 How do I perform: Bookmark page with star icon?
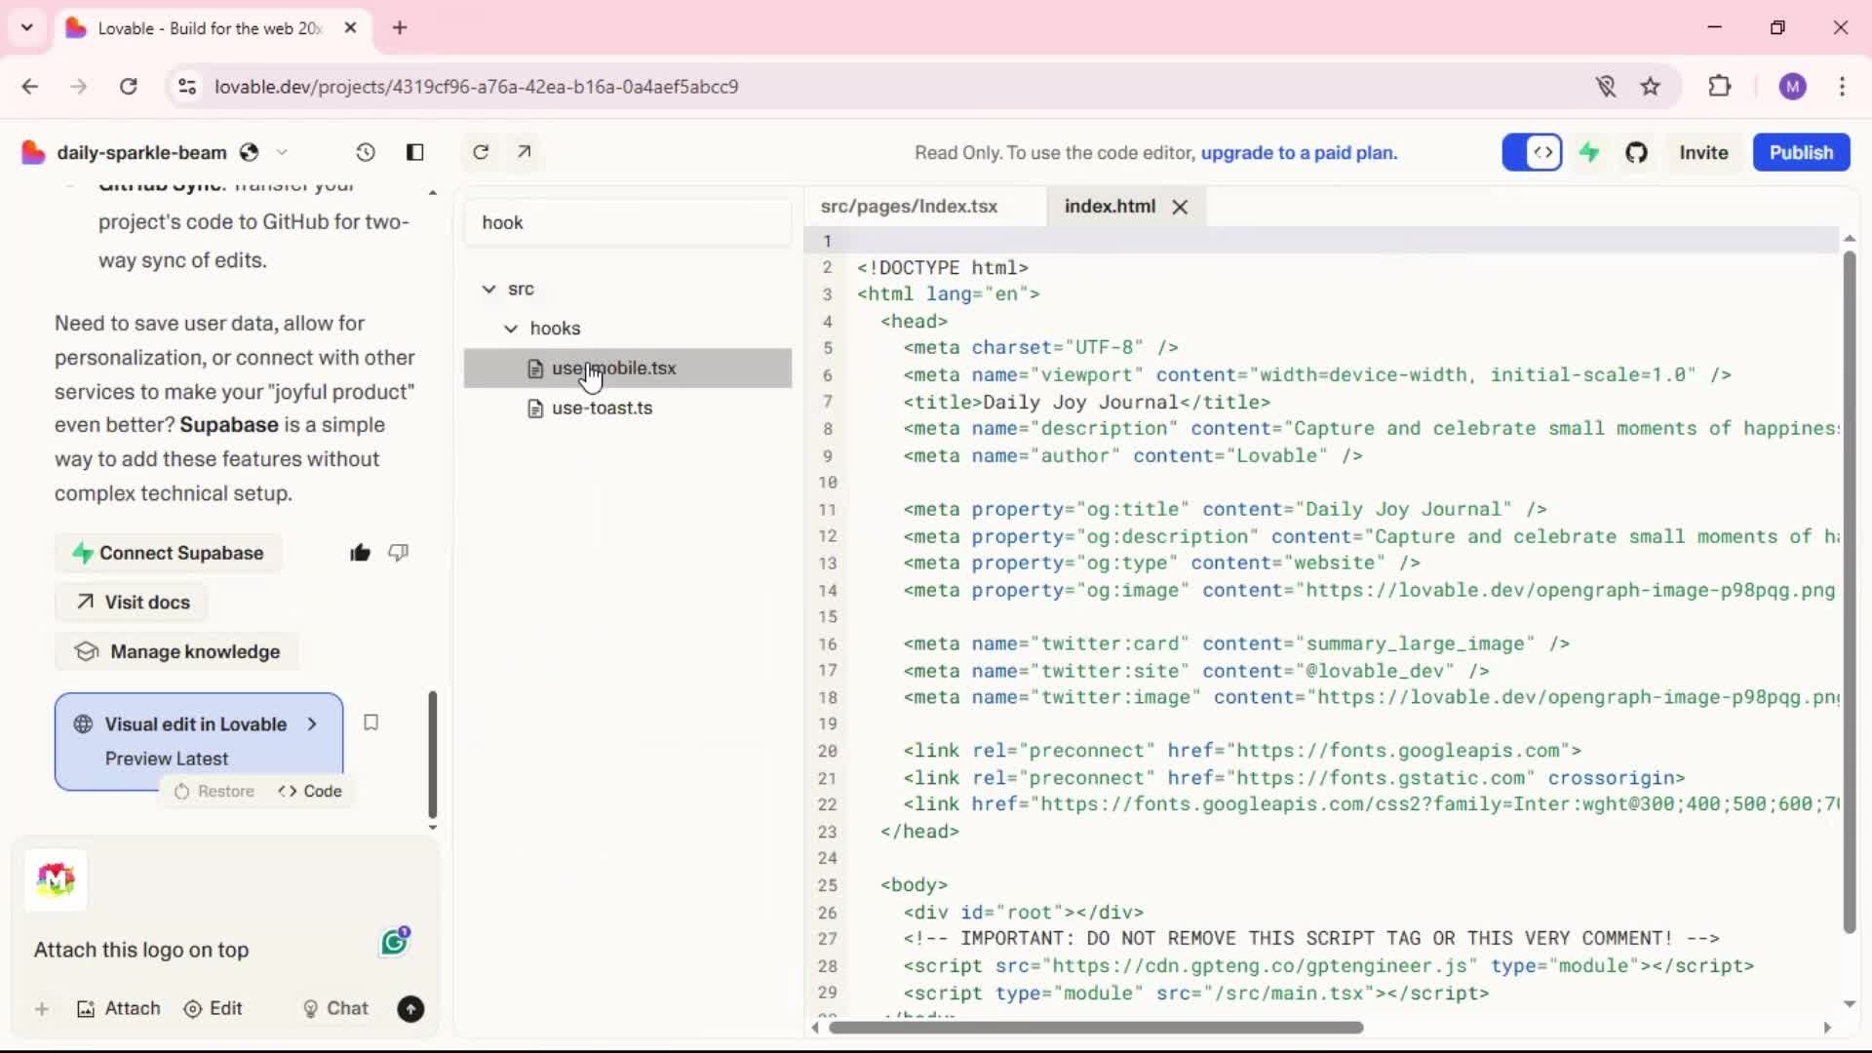[x=1650, y=87]
